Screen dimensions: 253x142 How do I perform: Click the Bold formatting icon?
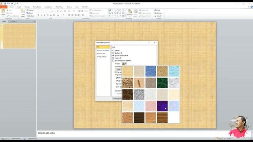pyautogui.click(x=38, y=15)
